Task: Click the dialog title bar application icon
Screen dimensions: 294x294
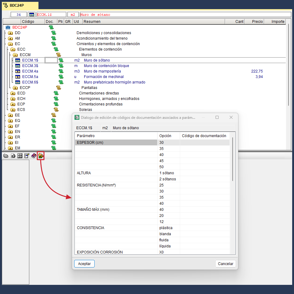Action: (x=77, y=117)
